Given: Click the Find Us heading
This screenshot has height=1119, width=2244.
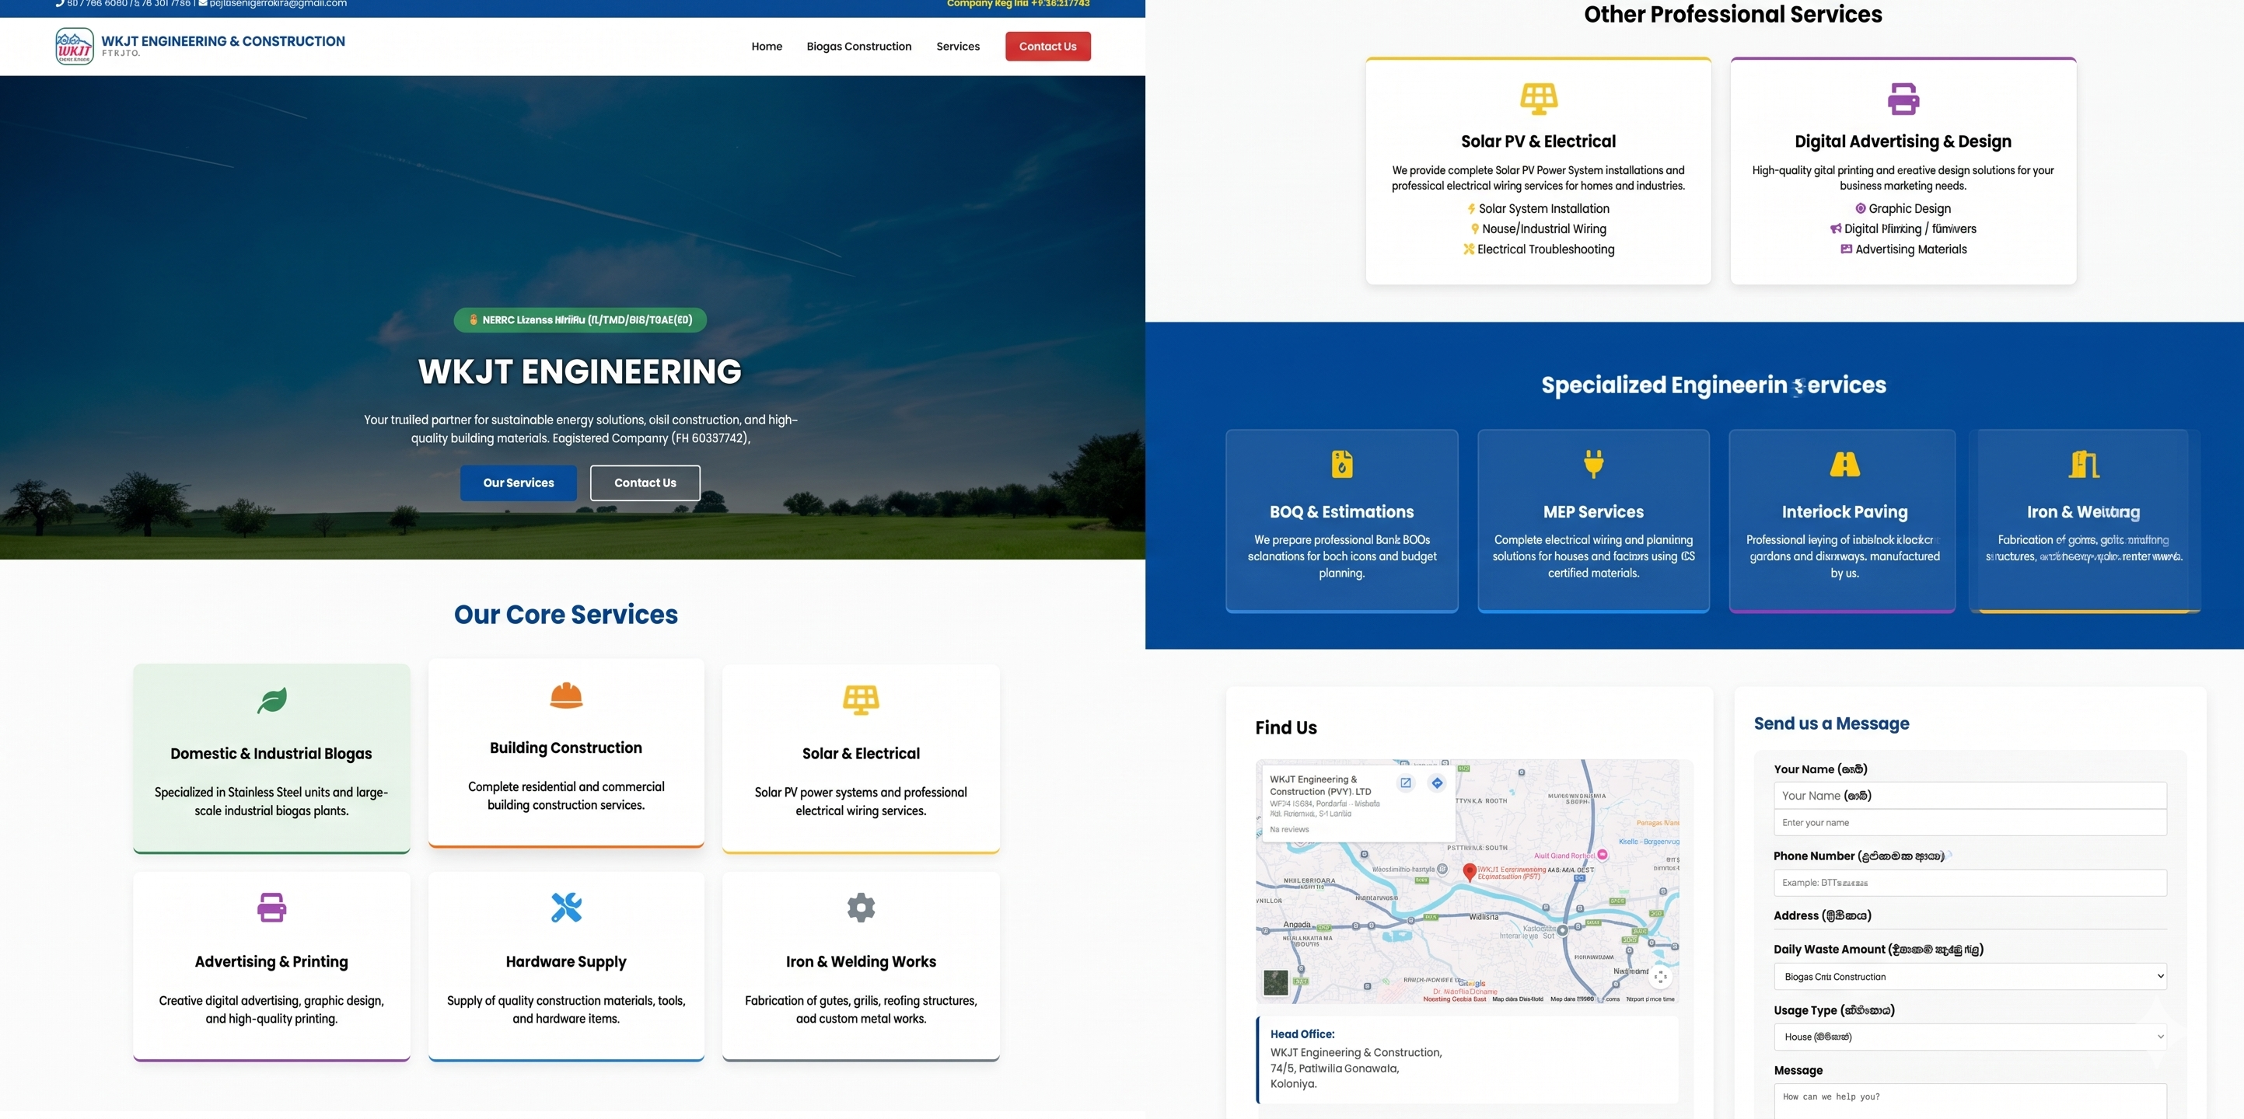Looking at the screenshot, I should click(x=1286, y=727).
